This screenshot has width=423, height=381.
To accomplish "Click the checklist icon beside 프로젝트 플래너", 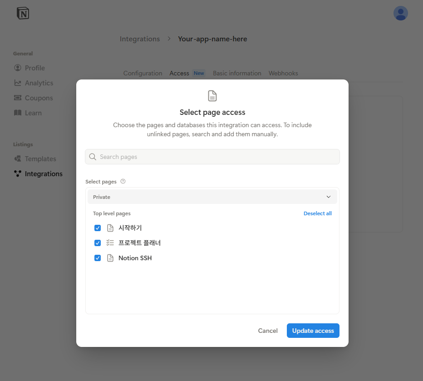I will (110, 243).
